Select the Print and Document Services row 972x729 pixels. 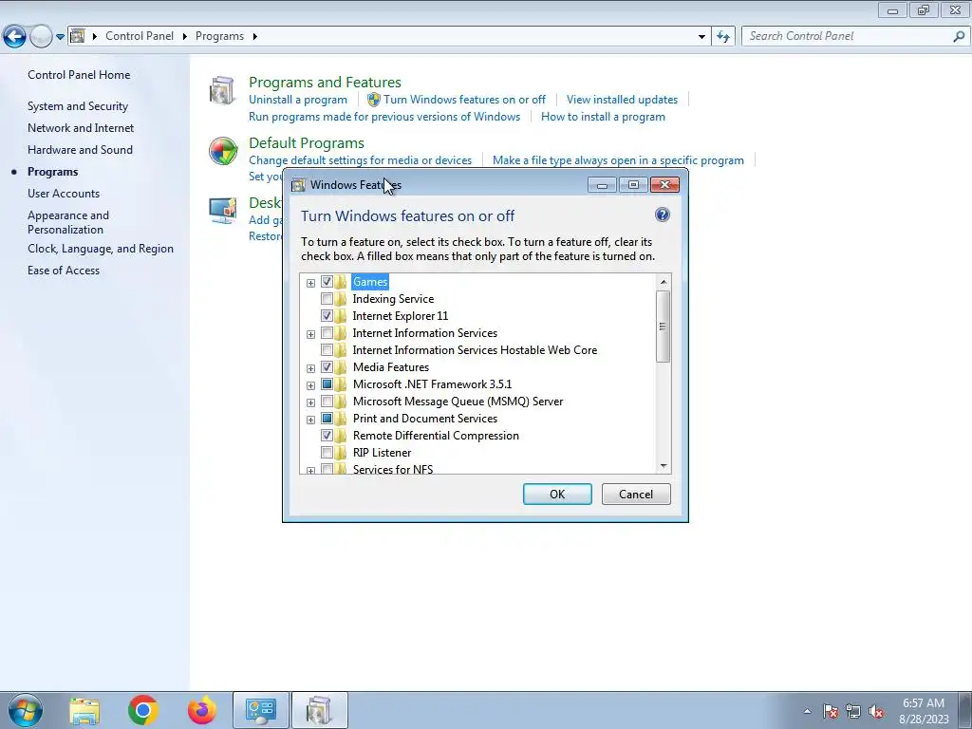pos(424,419)
